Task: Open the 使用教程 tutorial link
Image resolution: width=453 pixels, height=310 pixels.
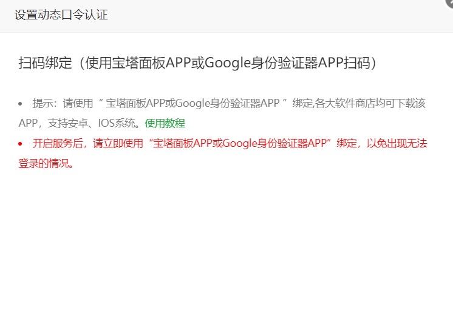Action: click(165, 123)
